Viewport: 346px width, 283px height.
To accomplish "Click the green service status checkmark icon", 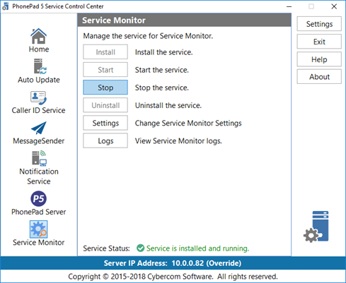I will click(140, 248).
